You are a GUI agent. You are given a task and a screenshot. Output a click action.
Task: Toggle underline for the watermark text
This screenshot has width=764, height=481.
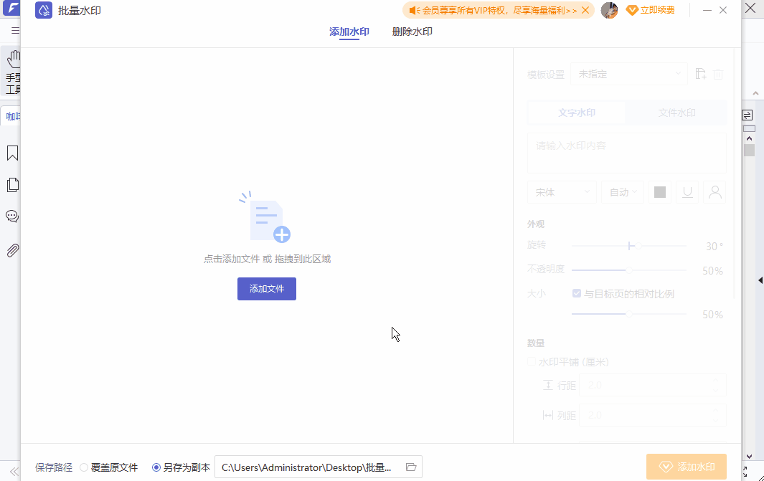(687, 191)
